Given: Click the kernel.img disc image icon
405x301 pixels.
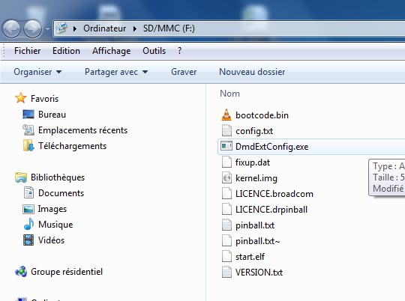Looking at the screenshot, I should pyautogui.click(x=226, y=178).
